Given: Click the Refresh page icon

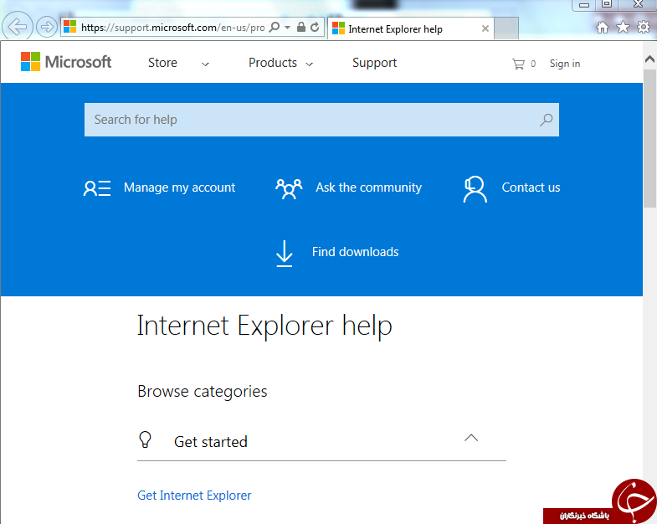Looking at the screenshot, I should point(315,28).
